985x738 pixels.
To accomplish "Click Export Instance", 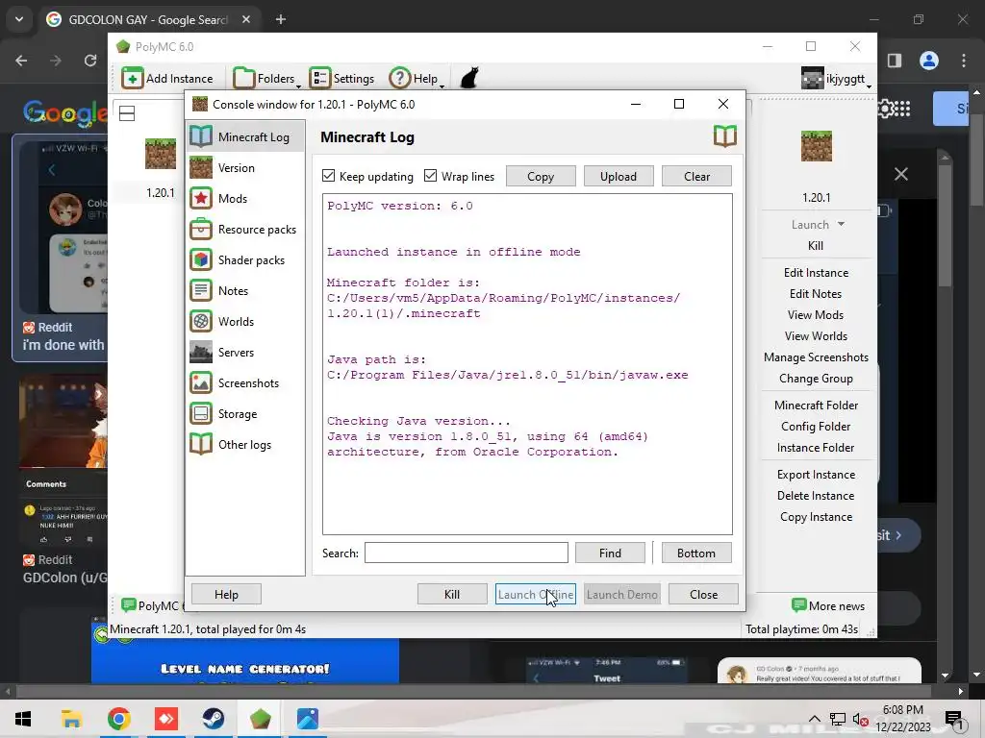I will [x=816, y=475].
